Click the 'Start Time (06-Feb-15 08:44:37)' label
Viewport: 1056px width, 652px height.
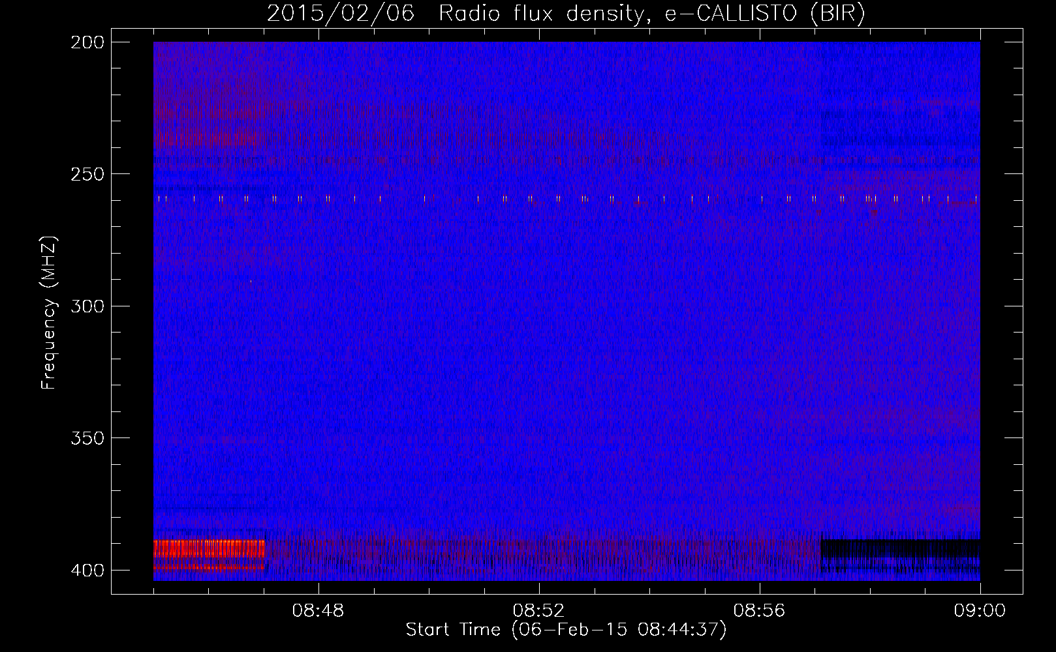tap(566, 630)
